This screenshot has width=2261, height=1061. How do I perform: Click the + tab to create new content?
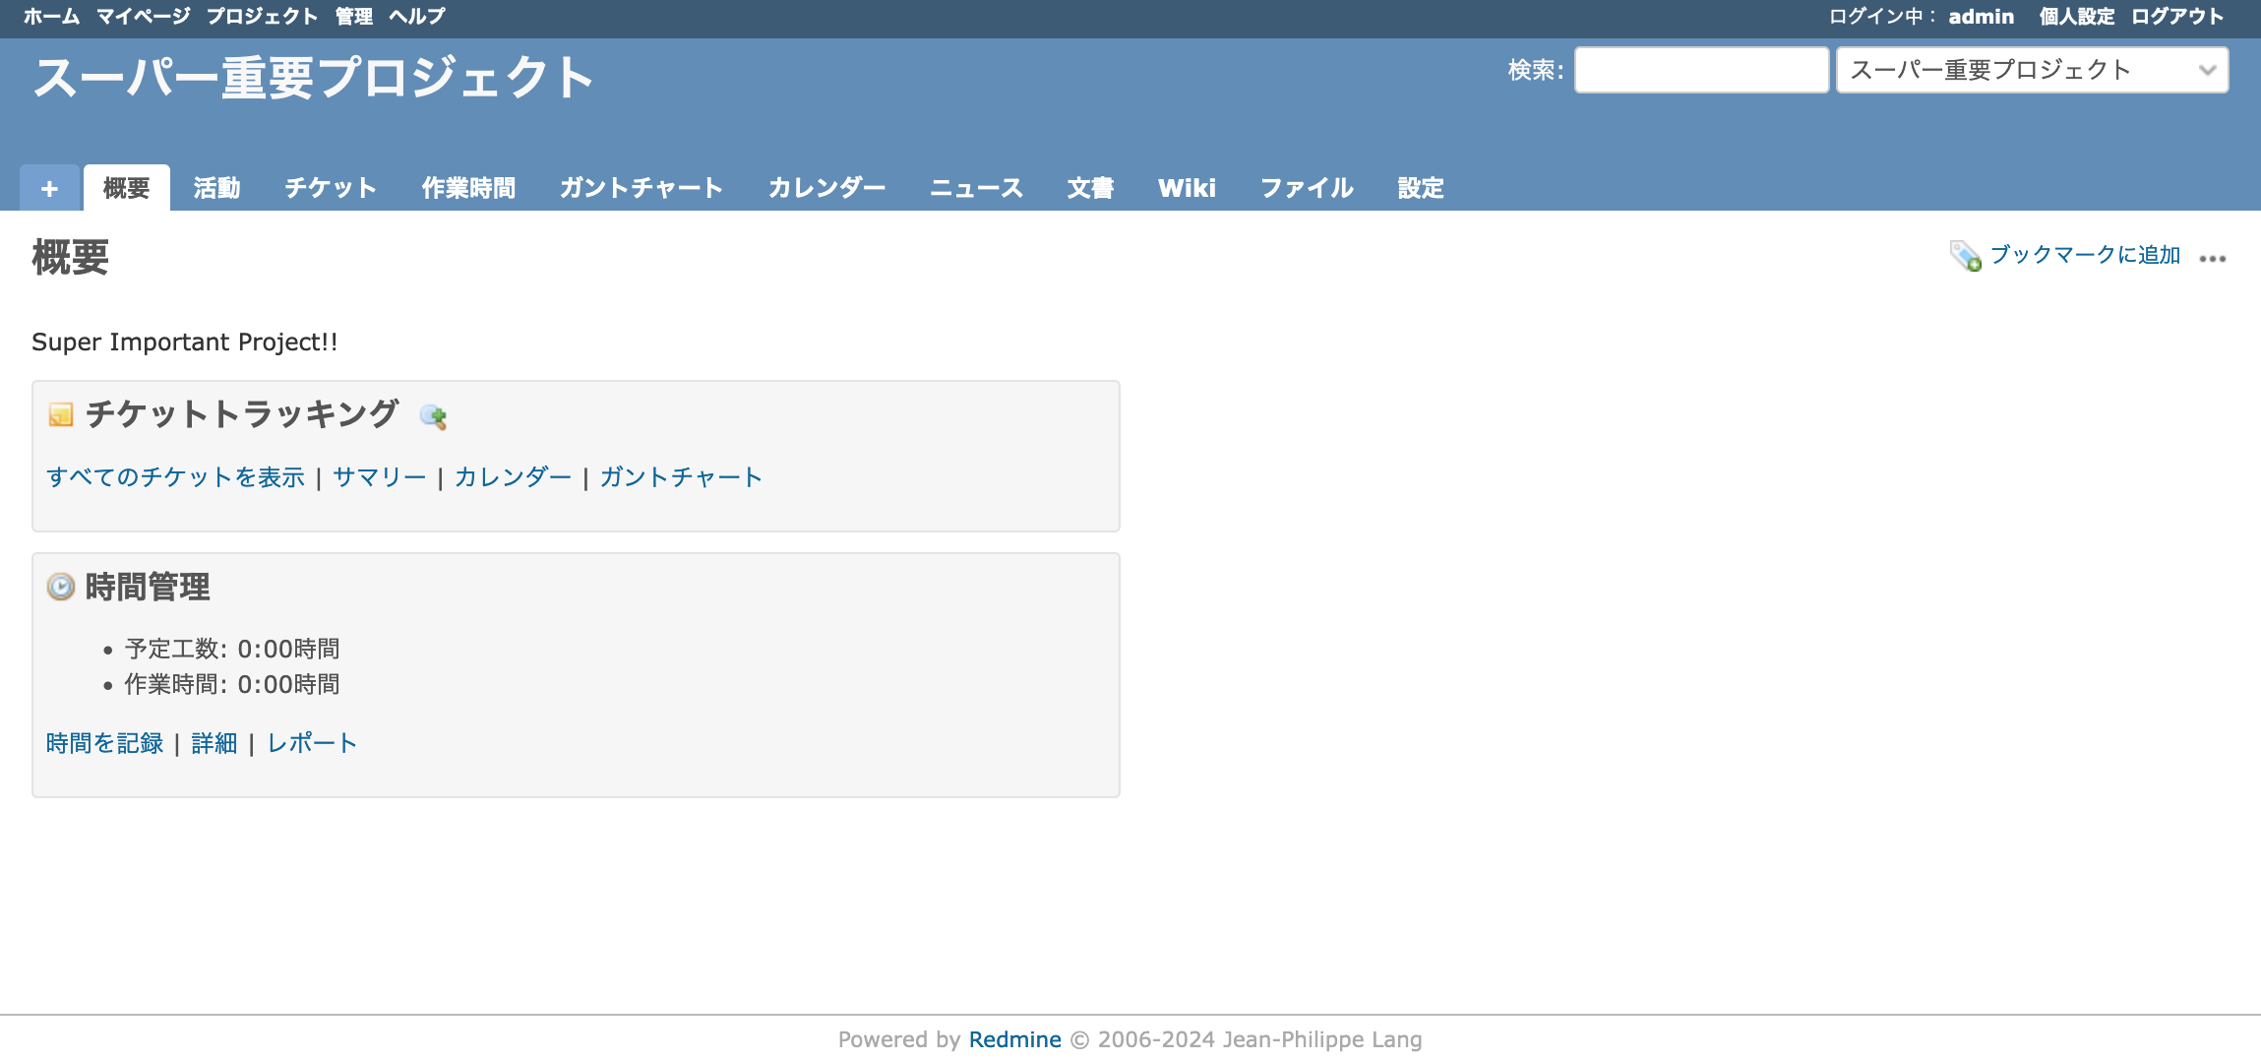pos(48,188)
